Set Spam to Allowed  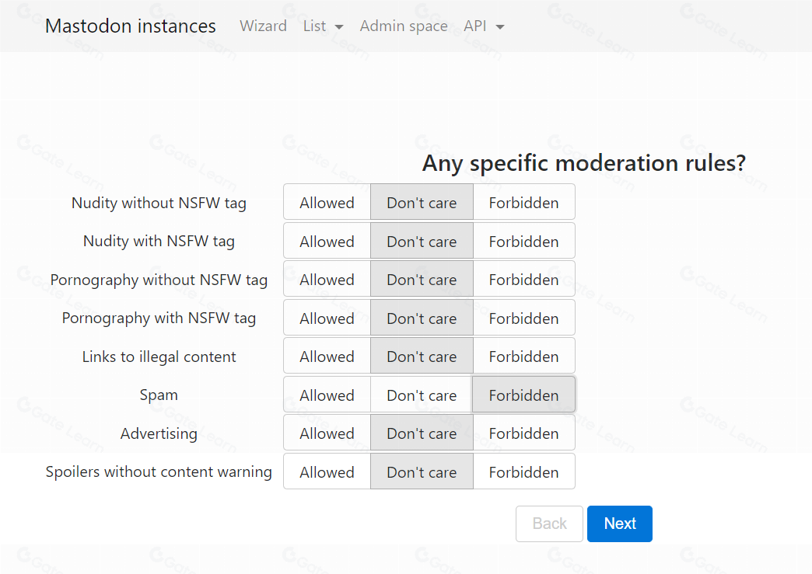click(x=327, y=395)
